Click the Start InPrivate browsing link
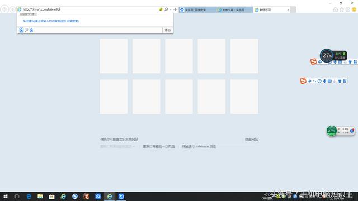 (199, 146)
